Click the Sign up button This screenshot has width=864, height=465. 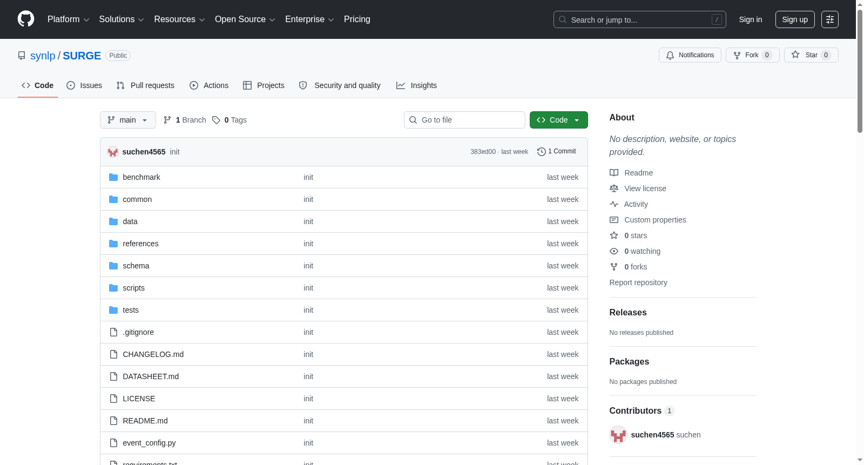[795, 19]
